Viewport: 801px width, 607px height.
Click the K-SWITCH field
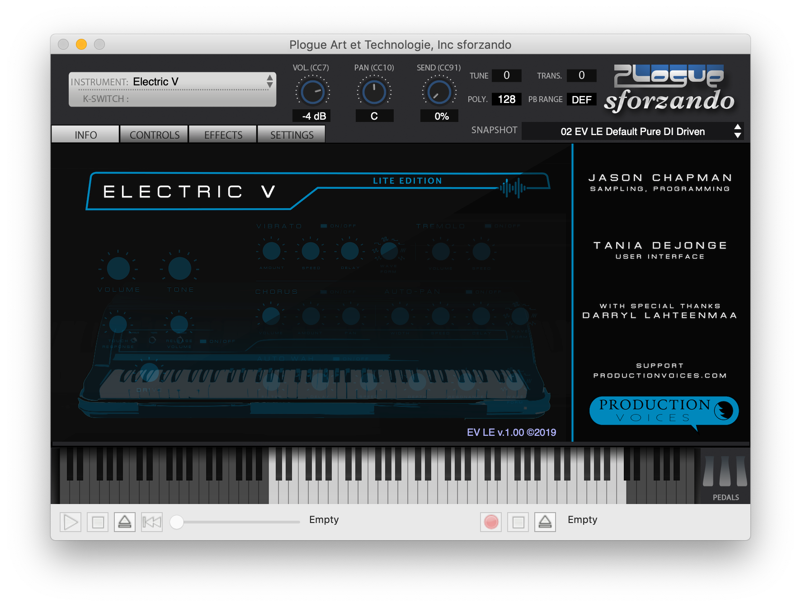[172, 98]
